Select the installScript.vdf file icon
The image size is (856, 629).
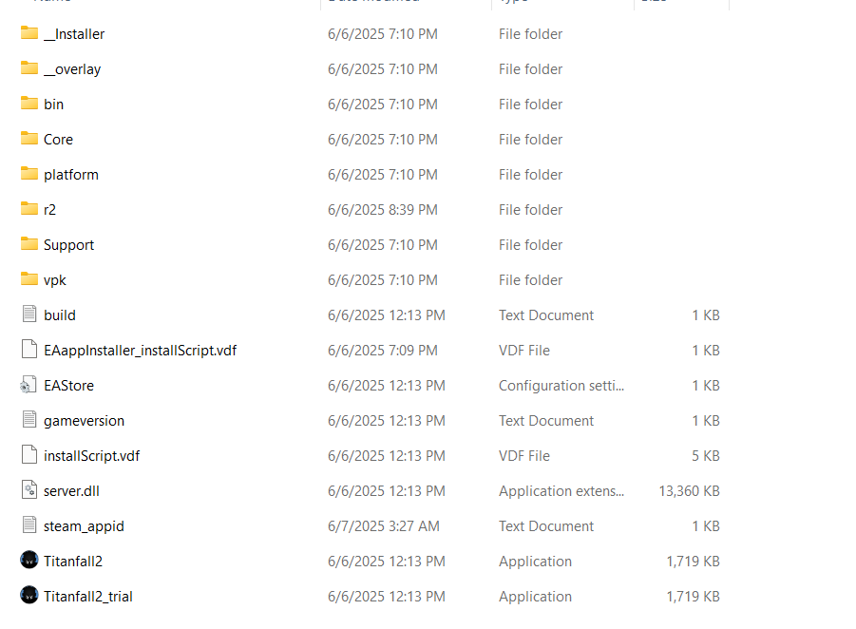click(29, 455)
